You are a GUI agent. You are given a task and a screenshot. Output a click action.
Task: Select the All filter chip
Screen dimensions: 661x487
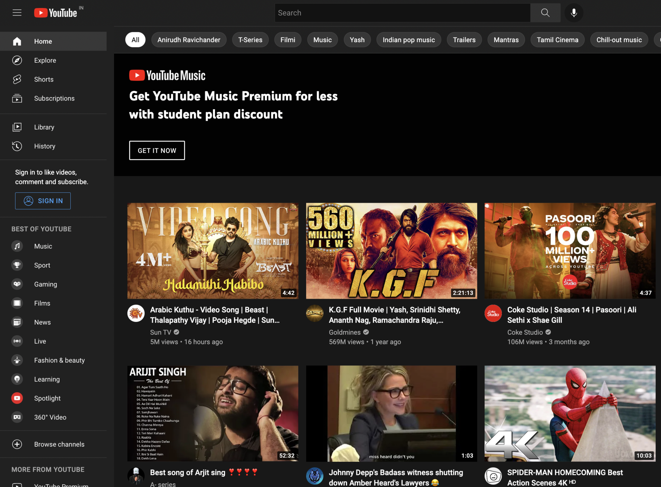pos(135,40)
